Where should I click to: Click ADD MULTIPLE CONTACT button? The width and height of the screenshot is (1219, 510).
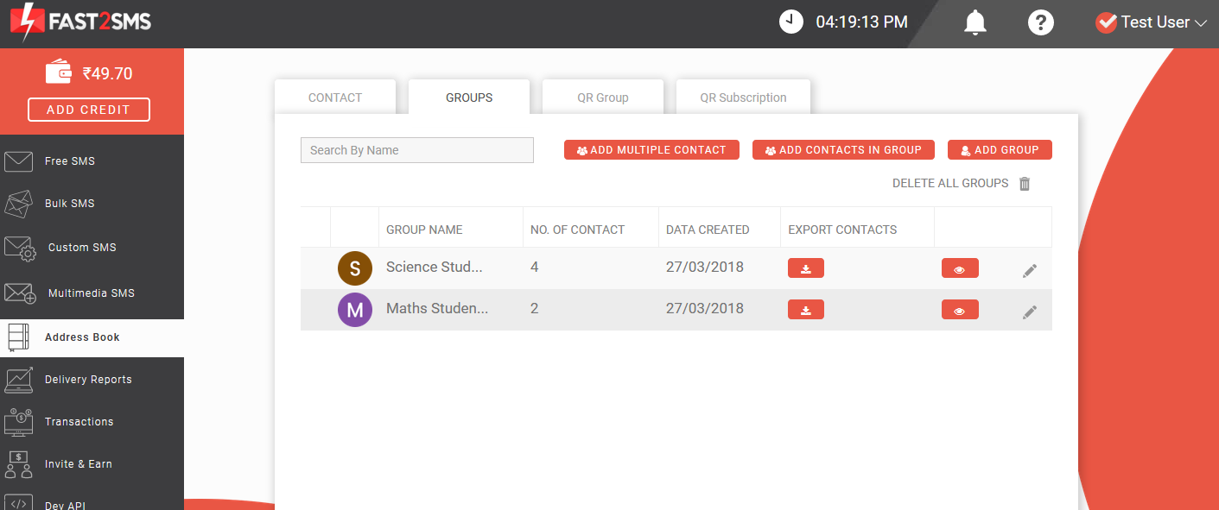pyautogui.click(x=651, y=150)
